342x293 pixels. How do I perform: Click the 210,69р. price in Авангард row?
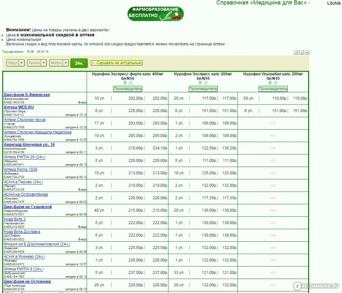tap(136, 148)
